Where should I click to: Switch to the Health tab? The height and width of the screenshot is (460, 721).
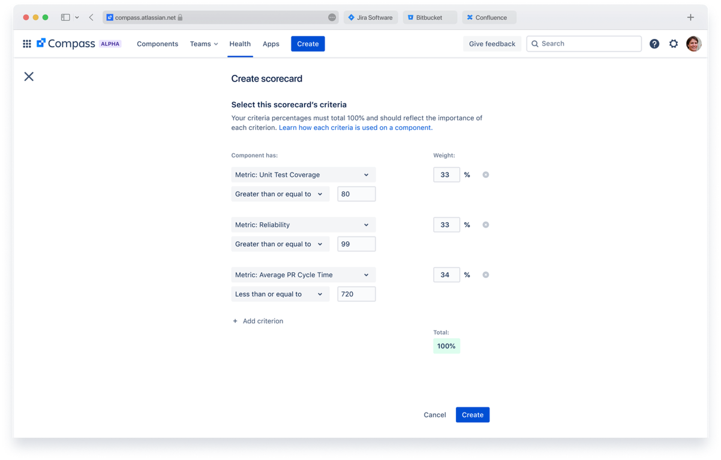coord(240,43)
